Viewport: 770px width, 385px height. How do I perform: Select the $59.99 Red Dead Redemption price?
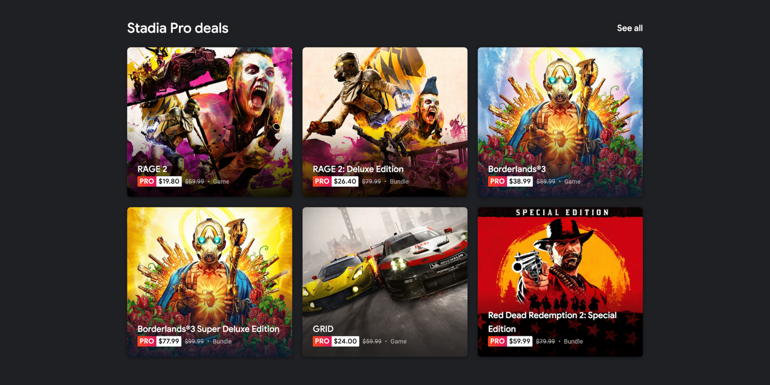tap(520, 341)
